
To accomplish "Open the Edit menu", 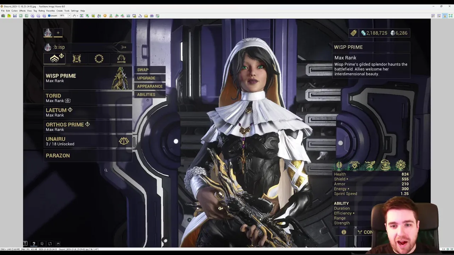I will click(x=8, y=11).
